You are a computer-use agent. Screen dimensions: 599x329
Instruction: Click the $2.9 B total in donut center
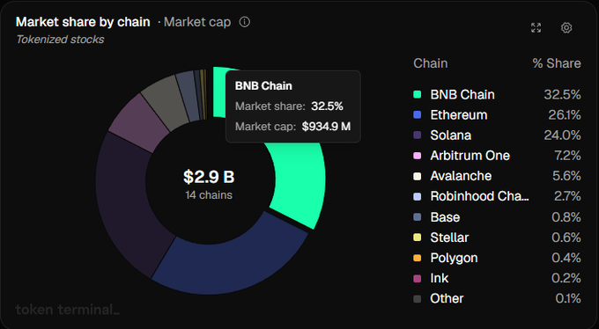[209, 177]
